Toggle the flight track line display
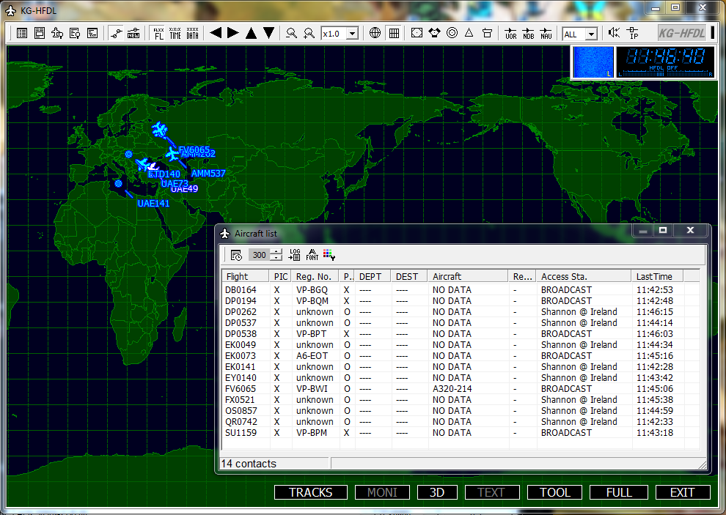The height and width of the screenshot is (515, 726). 116,33
